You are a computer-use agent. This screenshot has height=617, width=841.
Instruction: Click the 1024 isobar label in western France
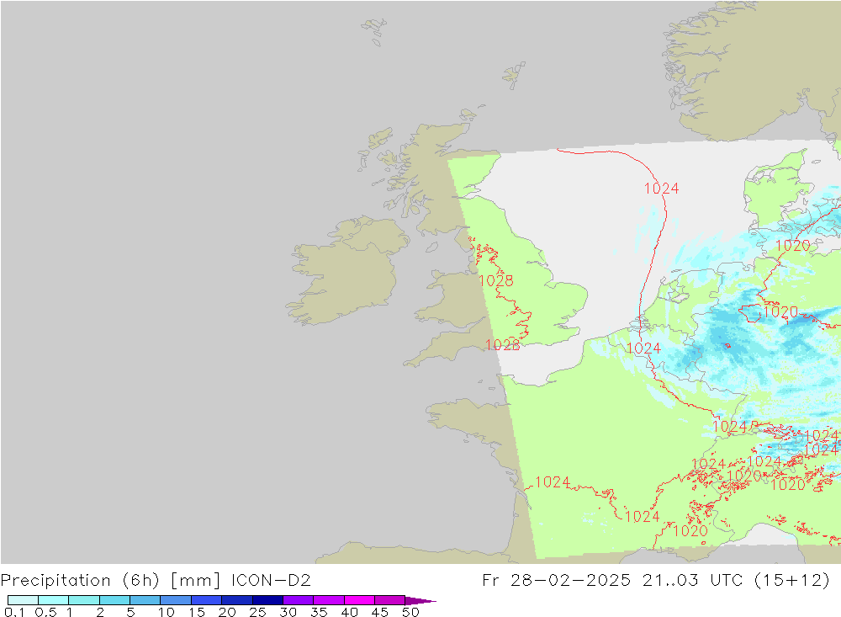coord(553,482)
